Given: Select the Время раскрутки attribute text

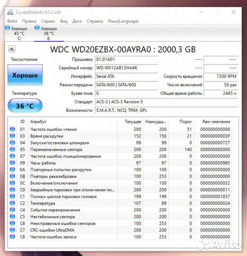Looking at the screenshot, I should click(47, 136).
